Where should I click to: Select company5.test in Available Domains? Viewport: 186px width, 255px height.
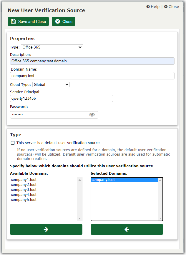(44, 200)
